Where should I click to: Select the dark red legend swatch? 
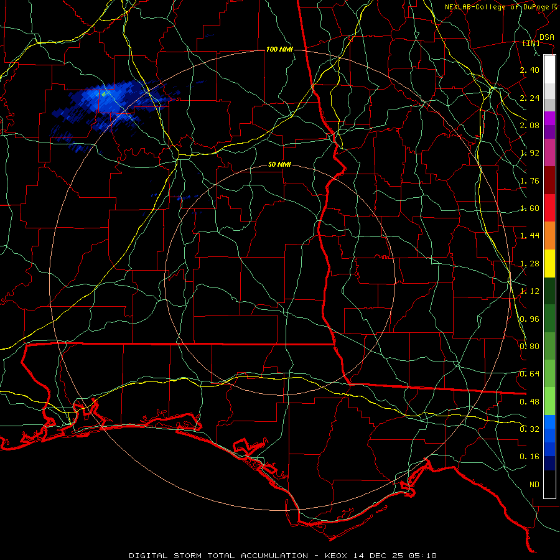tap(549, 180)
